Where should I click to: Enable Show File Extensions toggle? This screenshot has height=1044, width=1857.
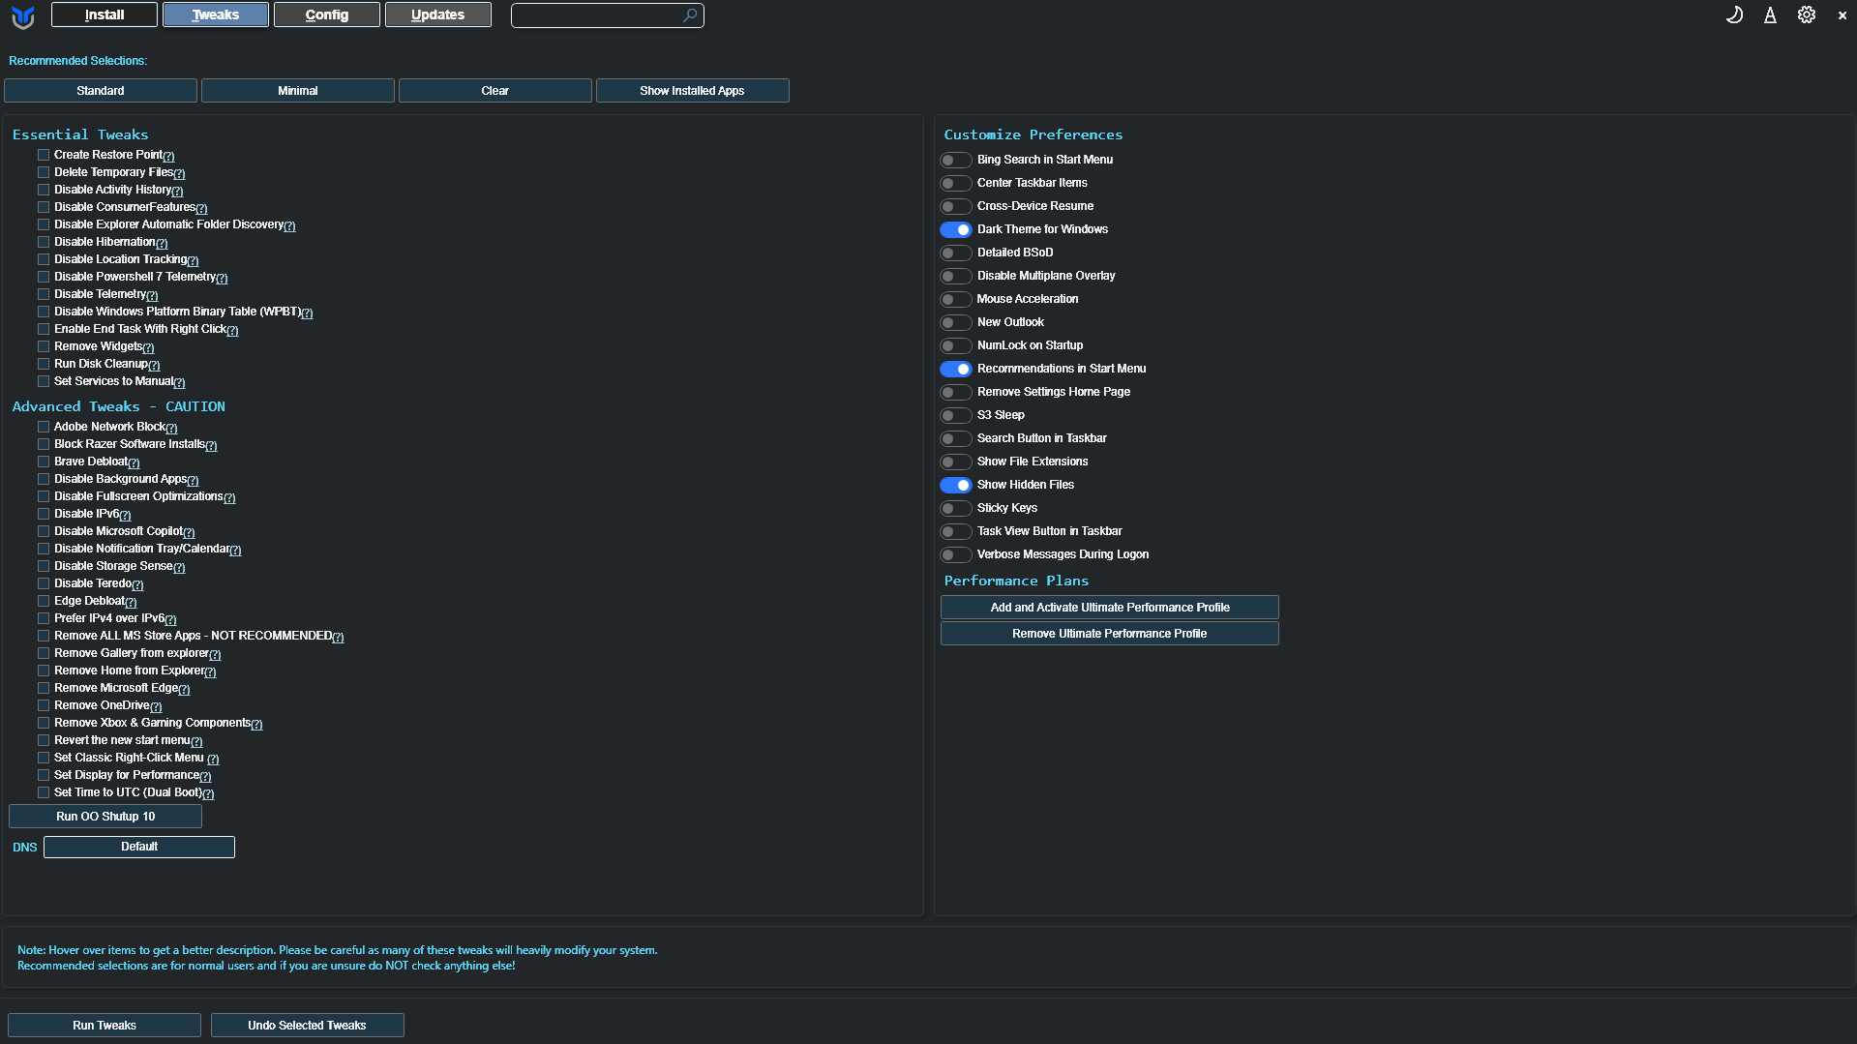click(x=956, y=462)
